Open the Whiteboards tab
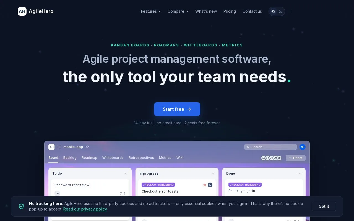This screenshot has height=221, width=354. tap(113, 158)
